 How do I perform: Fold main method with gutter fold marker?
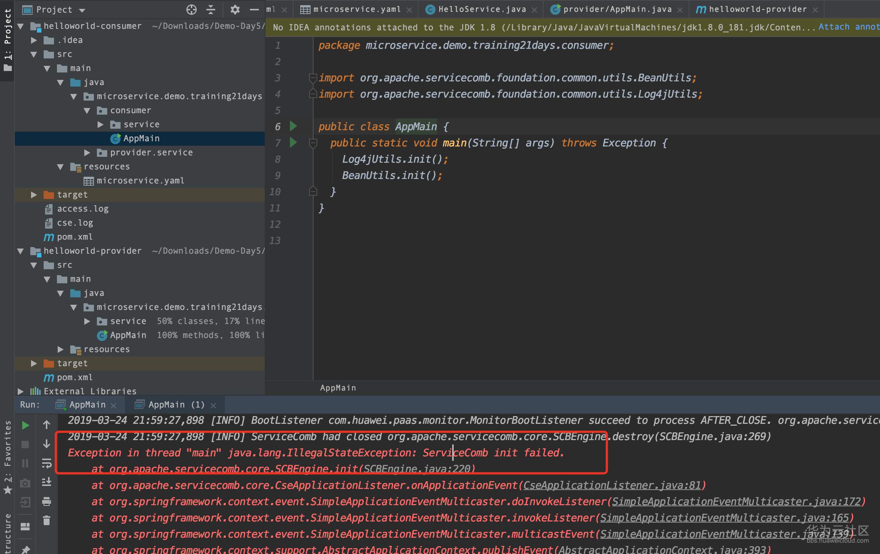313,143
